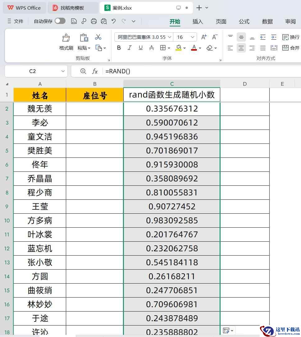This screenshot has height=337, width=301.
Task: Select cell A2 containing 魏无羡
Action: 40,109
